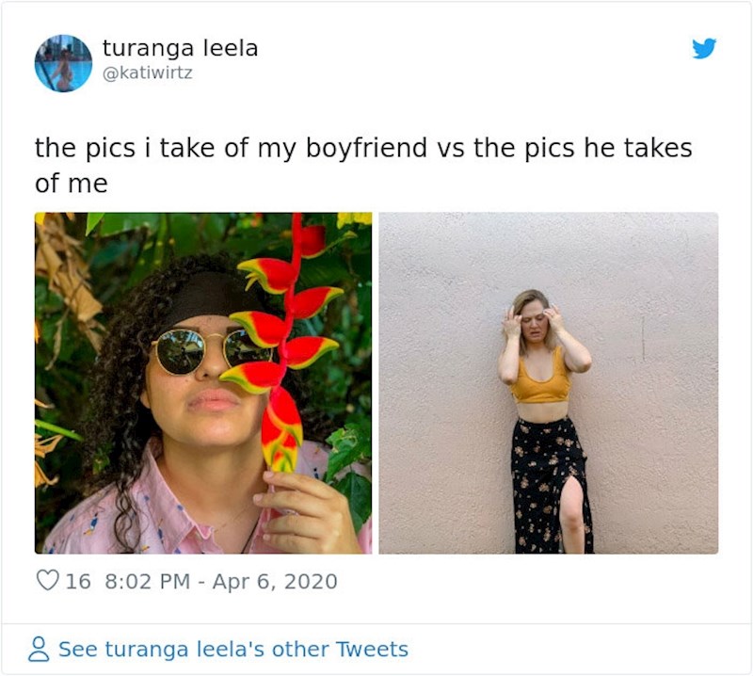
Task: See turanga leela's other Tweets
Action: [232, 649]
